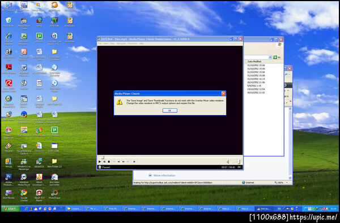
Task: Click the Internet zone indicator in status bar
Action: point(248,182)
